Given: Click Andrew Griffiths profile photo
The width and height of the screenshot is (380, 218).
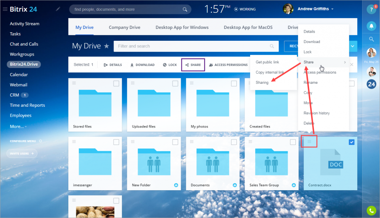Looking at the screenshot, I should 288,9.
